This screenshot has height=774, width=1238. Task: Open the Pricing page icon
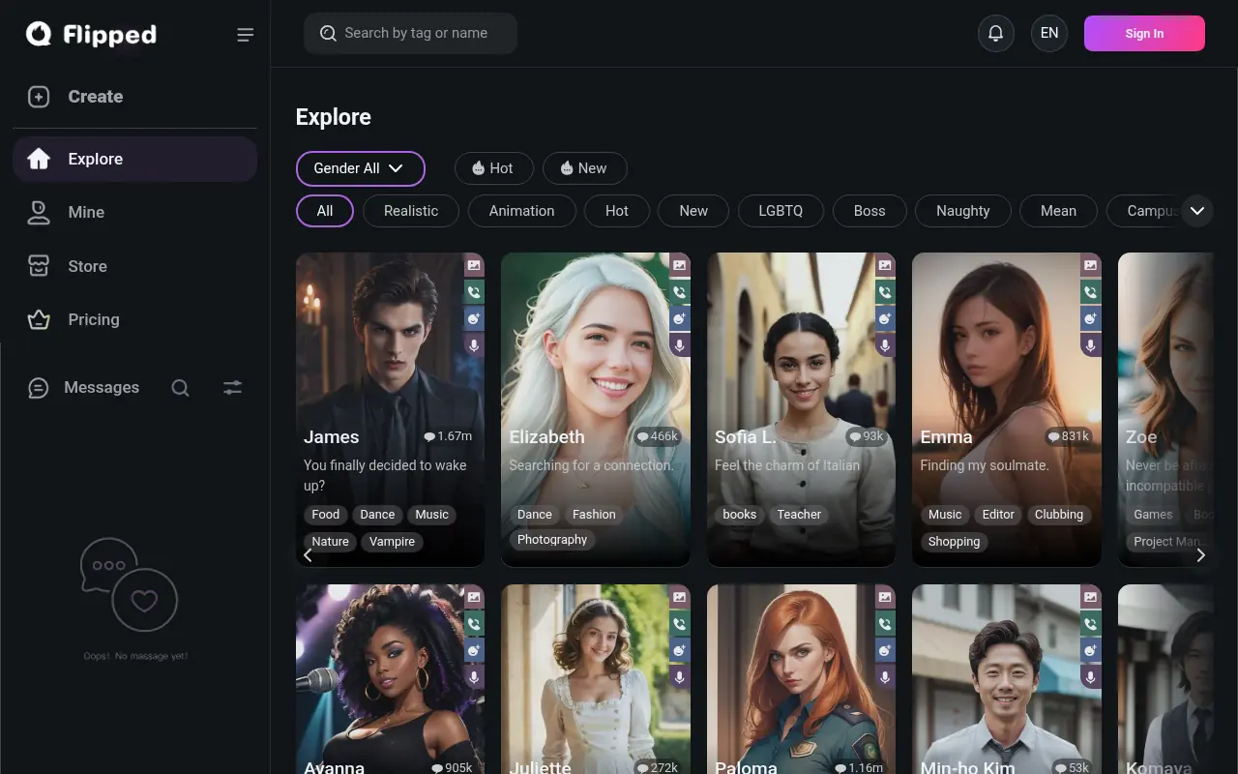tap(38, 319)
